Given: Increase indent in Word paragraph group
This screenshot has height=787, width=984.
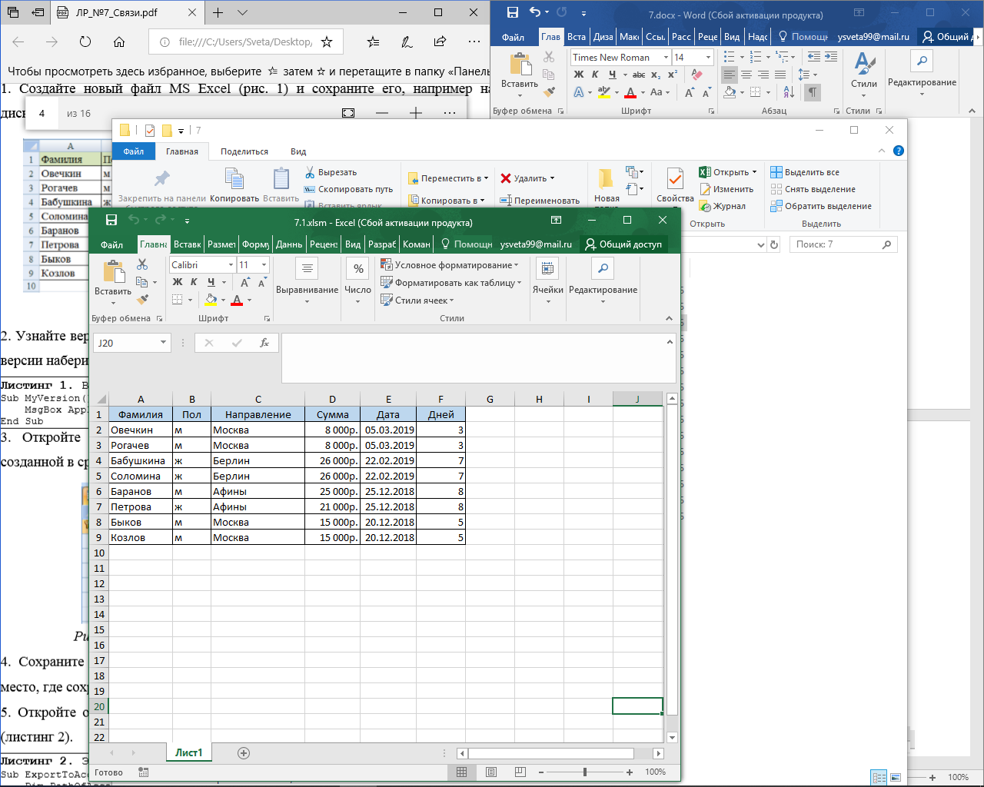Looking at the screenshot, I should (x=831, y=57).
